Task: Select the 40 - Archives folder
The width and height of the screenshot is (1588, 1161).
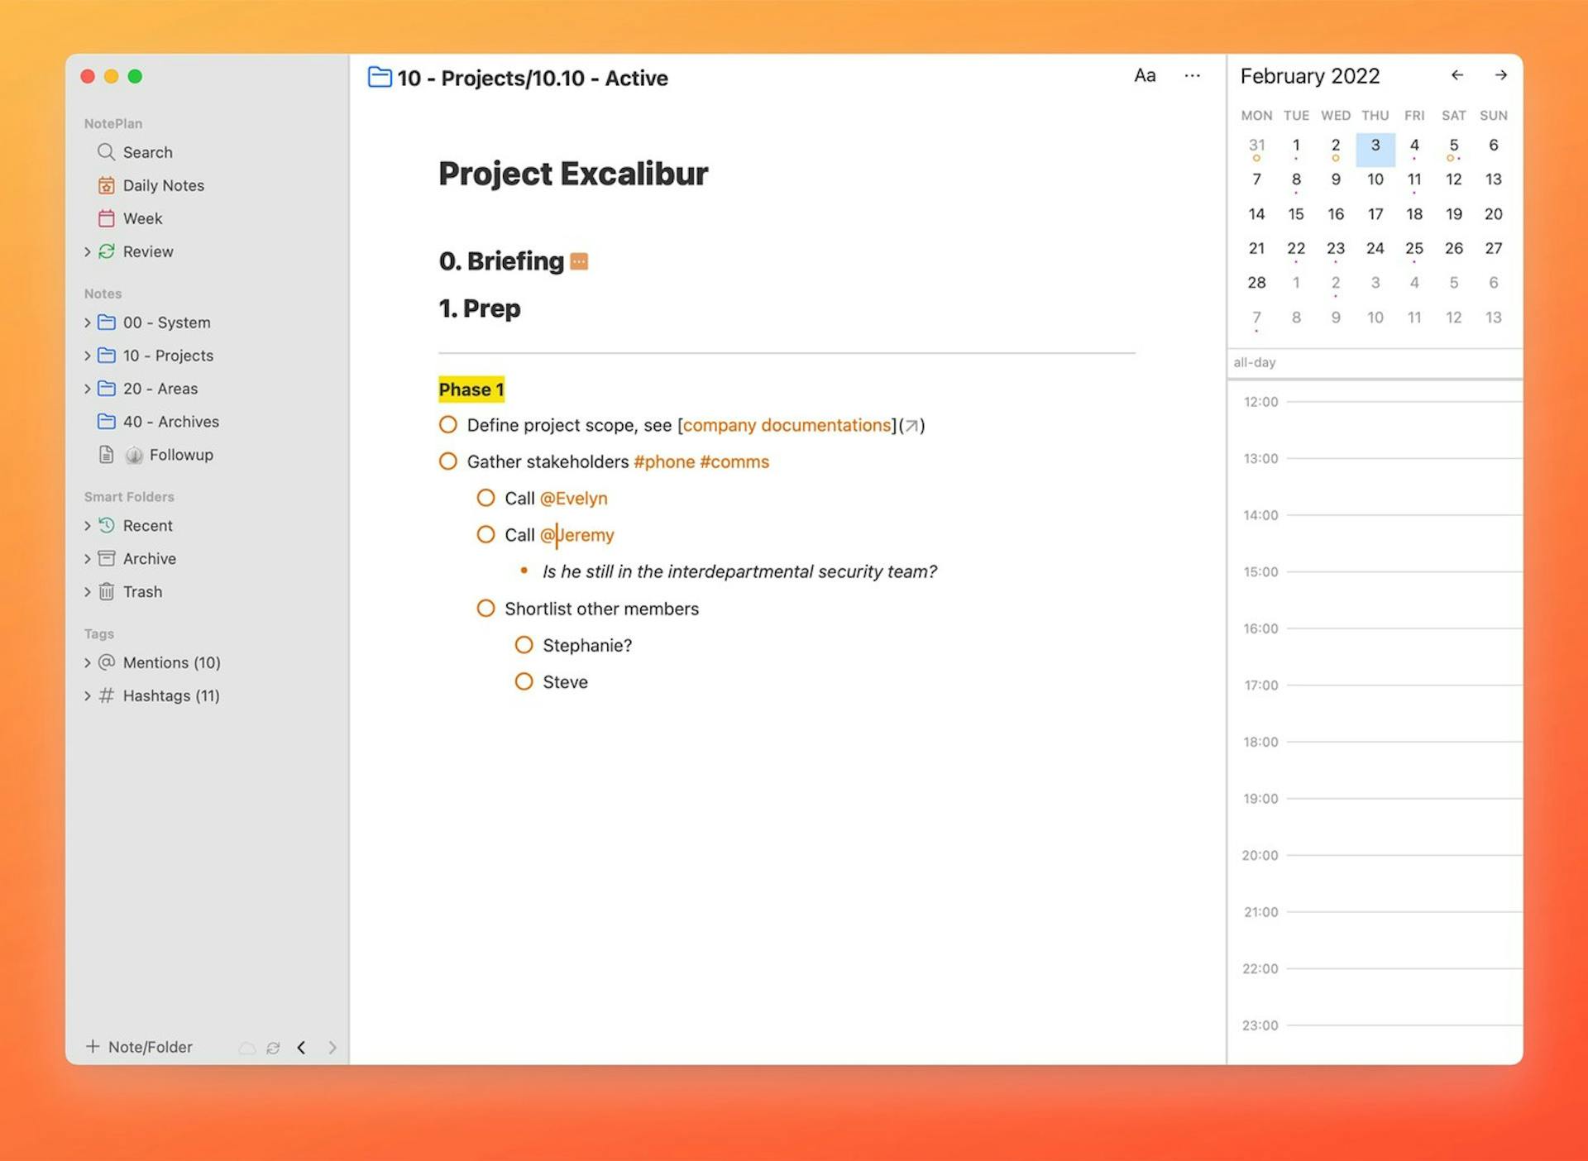Action: (x=170, y=422)
